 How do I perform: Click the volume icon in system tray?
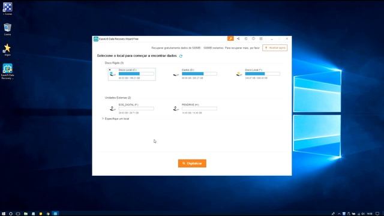[363, 214]
